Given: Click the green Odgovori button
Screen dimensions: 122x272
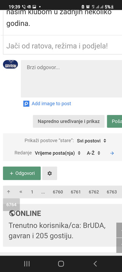Looking at the screenshot, I should 22,173.
